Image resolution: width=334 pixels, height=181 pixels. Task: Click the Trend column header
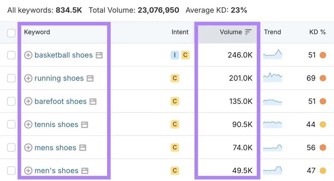click(272, 32)
